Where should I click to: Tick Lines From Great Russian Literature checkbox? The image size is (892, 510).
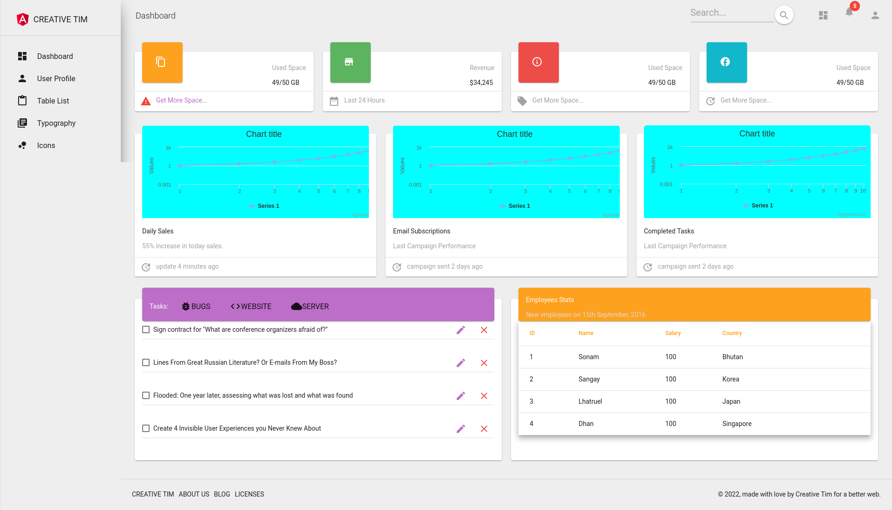click(146, 362)
